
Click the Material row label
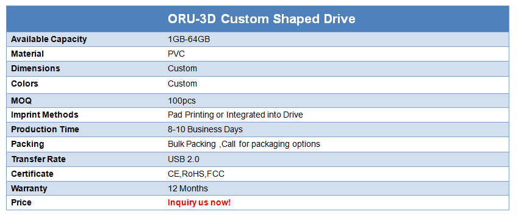(27, 54)
